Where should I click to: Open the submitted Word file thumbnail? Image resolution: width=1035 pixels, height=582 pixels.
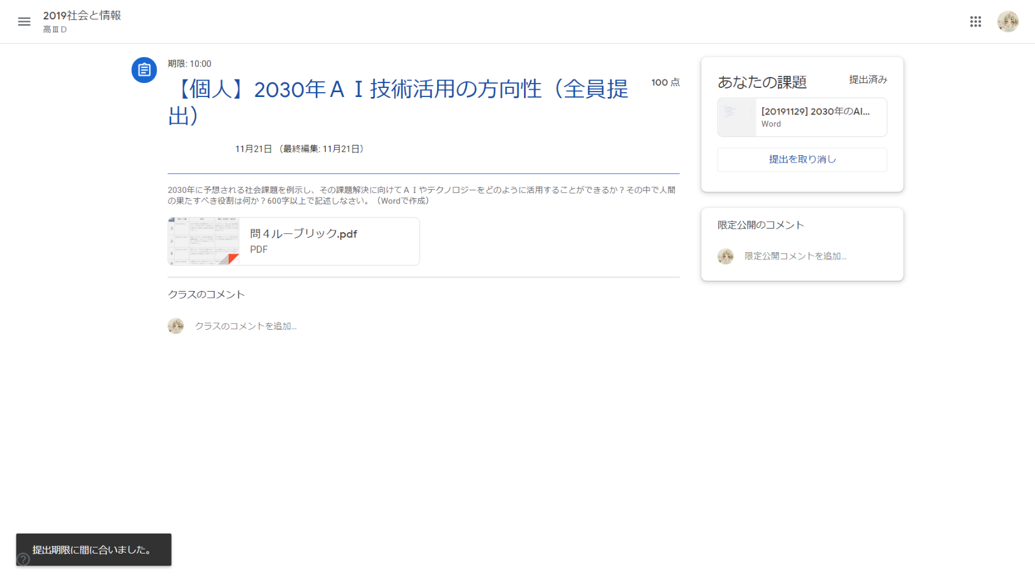pos(737,118)
